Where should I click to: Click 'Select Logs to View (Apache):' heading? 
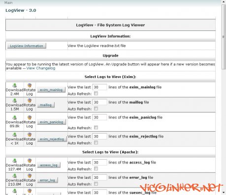click(110, 152)
